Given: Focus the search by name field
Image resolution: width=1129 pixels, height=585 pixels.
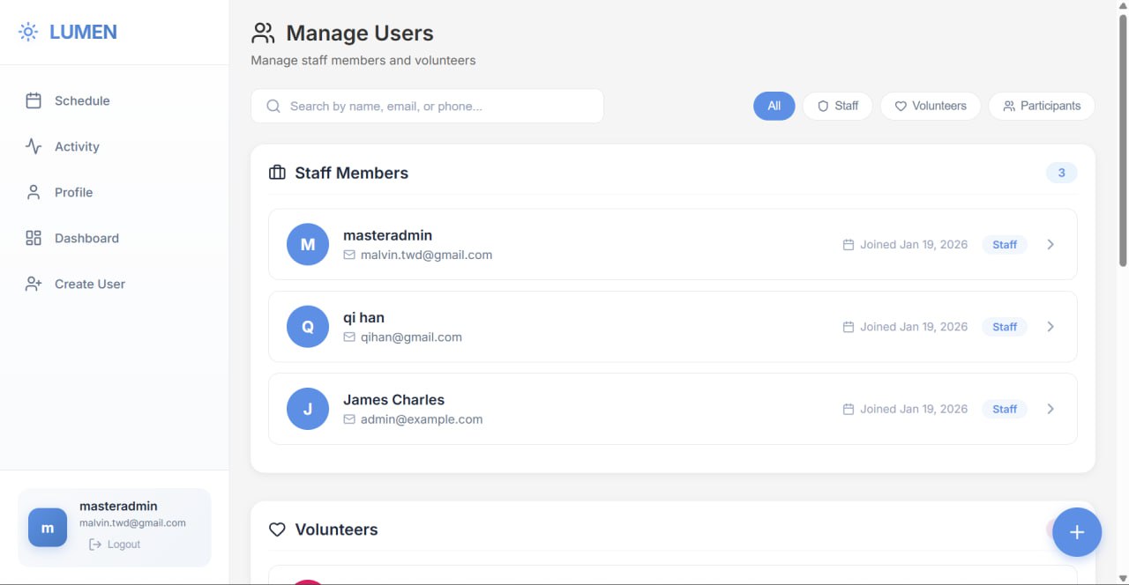Looking at the screenshot, I should point(427,106).
